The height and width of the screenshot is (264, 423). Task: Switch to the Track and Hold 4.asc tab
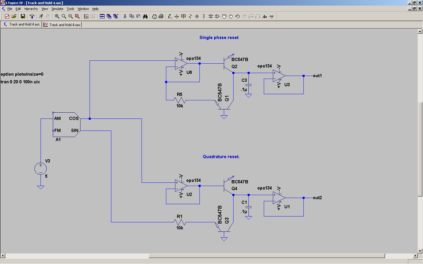[21, 24]
